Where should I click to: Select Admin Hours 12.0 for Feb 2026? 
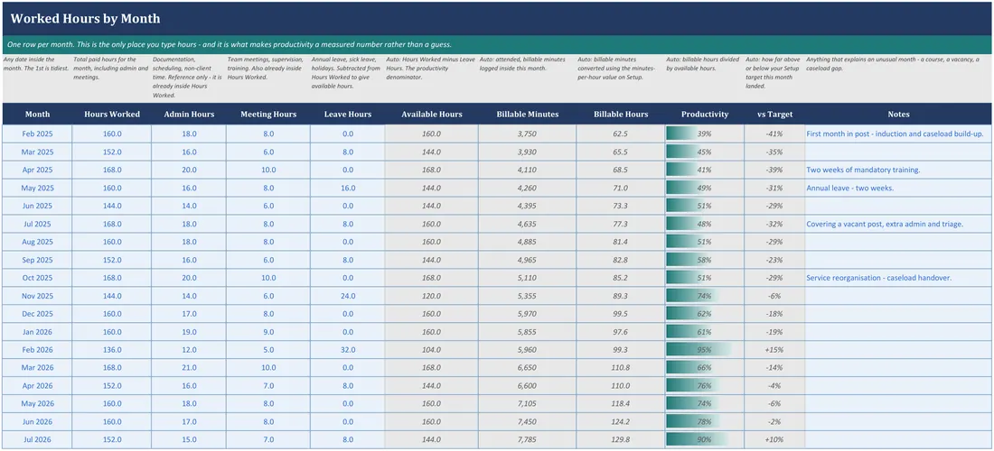click(189, 350)
